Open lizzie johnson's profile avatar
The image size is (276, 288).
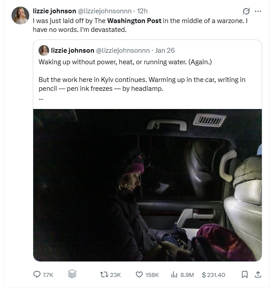pos(20,16)
